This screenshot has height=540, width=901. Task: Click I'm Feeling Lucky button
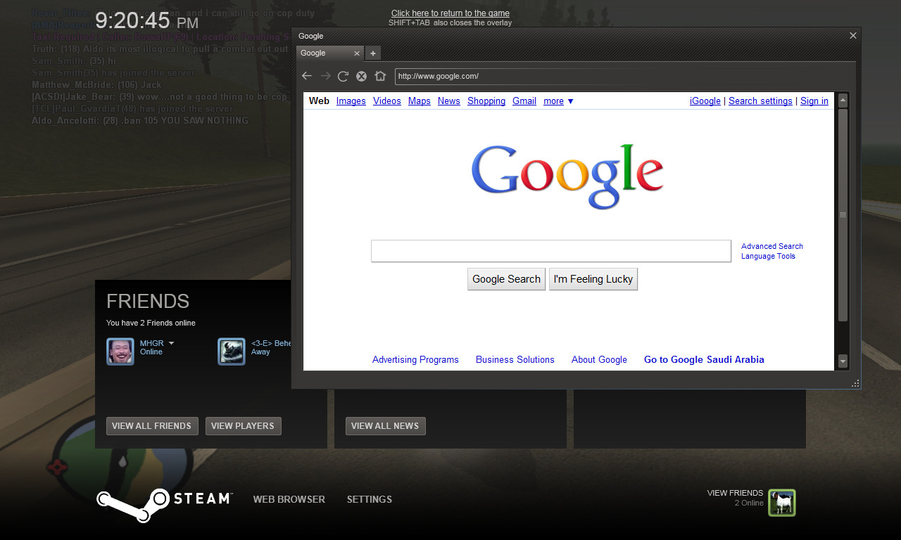coord(593,279)
